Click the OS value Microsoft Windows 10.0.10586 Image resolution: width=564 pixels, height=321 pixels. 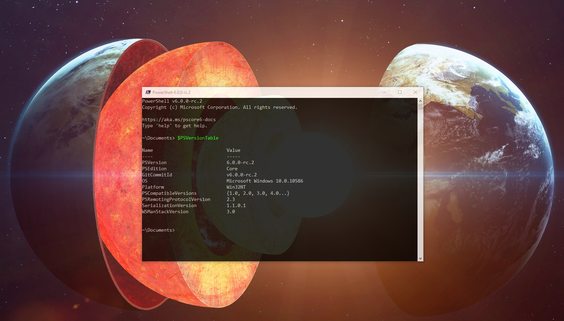coord(265,181)
